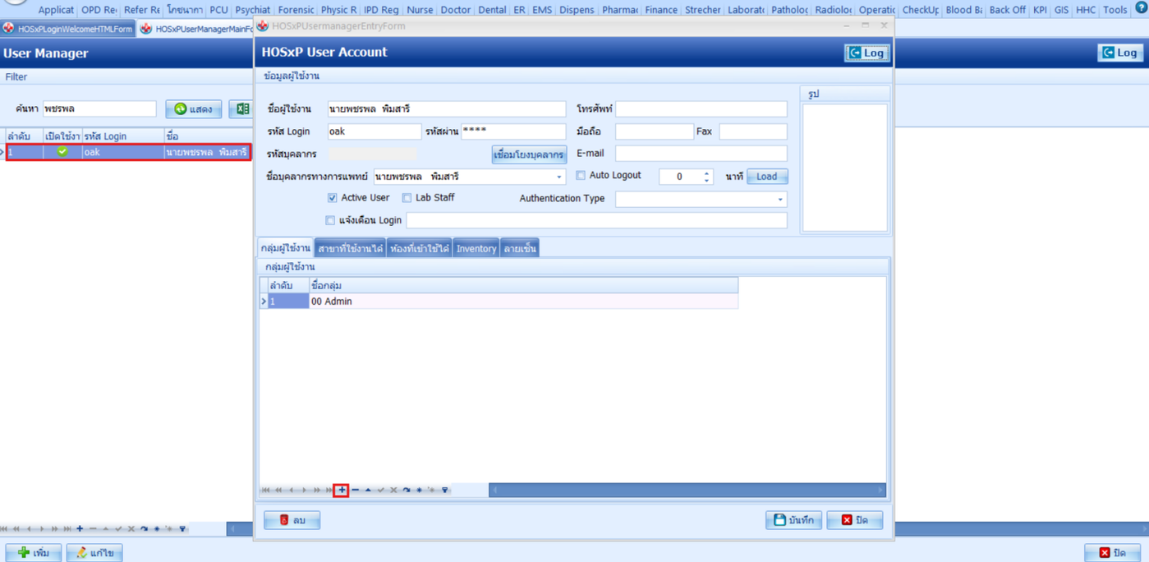Image resolution: width=1149 pixels, height=562 pixels.
Task: Open the KPI menu
Action: click(1040, 10)
